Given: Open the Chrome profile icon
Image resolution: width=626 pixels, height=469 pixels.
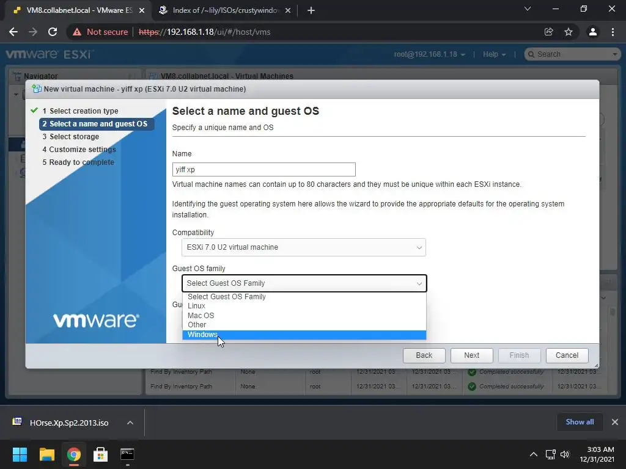Looking at the screenshot, I should tap(593, 32).
